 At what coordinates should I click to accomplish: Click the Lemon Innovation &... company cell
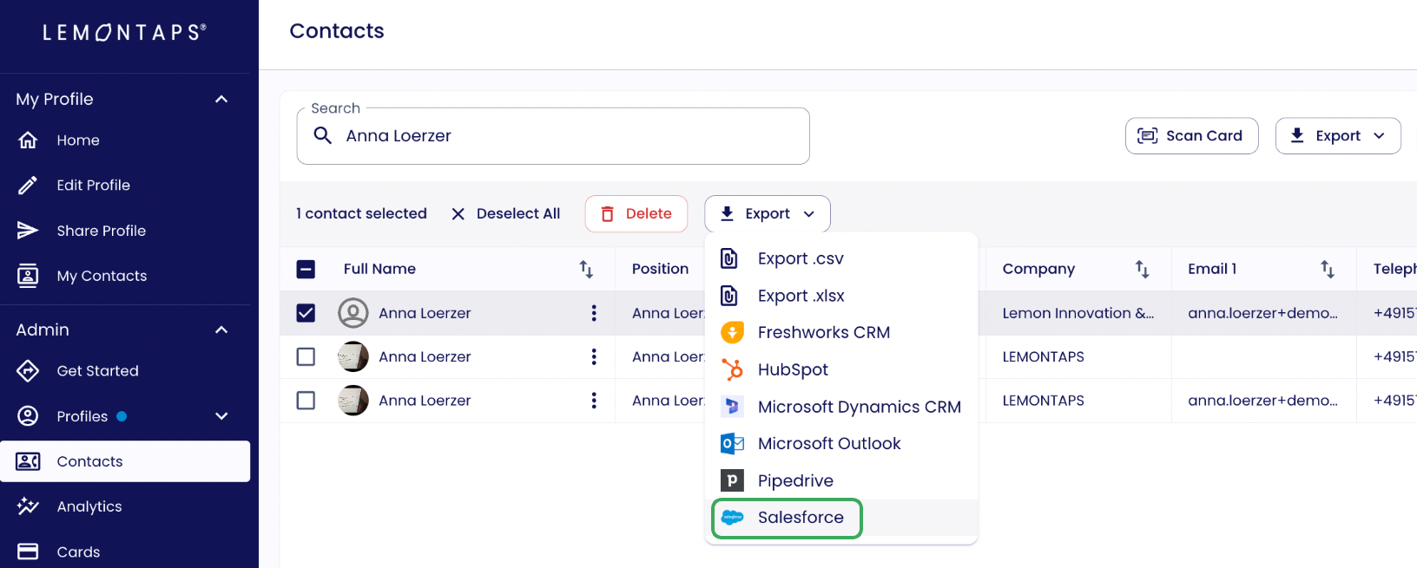click(x=1078, y=313)
